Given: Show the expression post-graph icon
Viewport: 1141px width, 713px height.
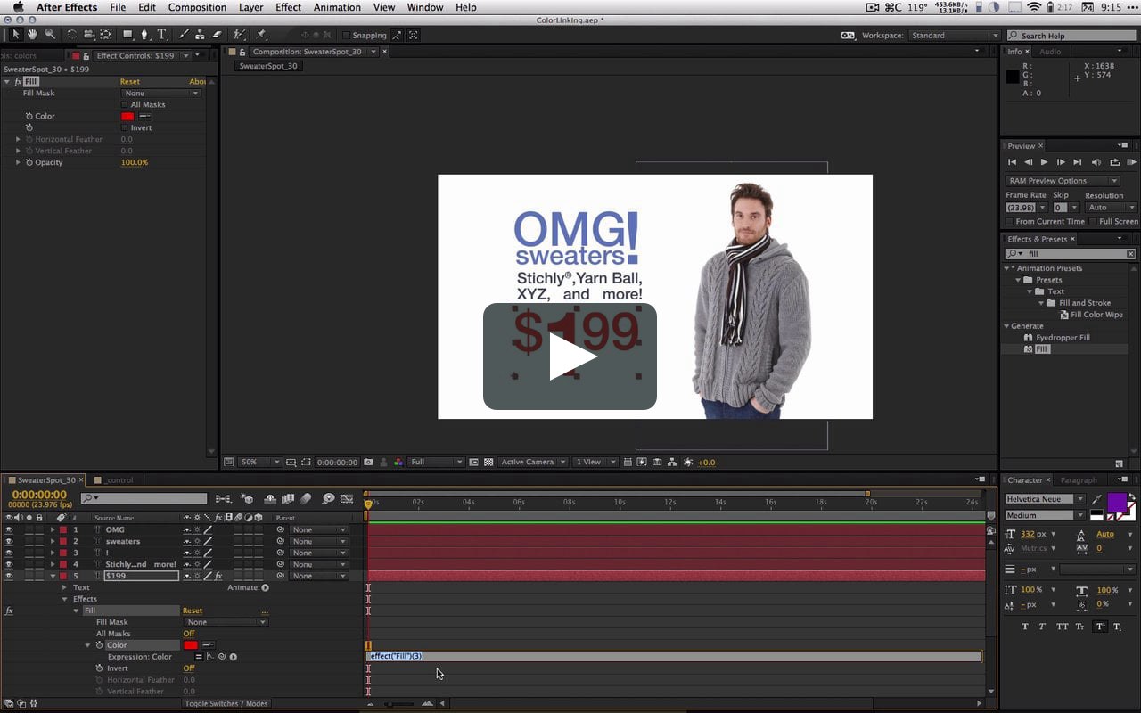Looking at the screenshot, I should click(x=210, y=657).
